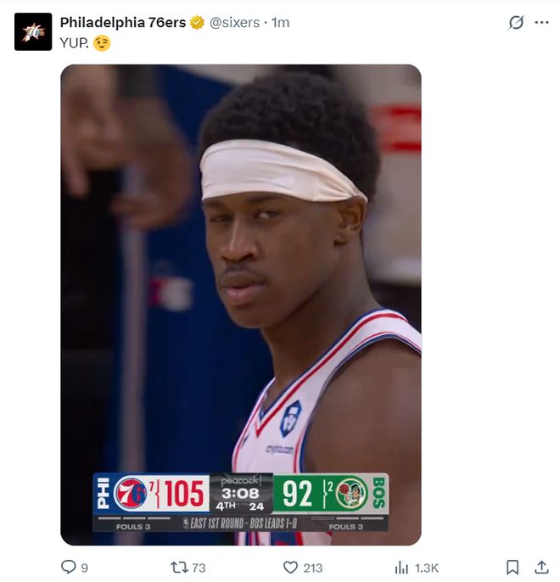
Task: Click the 1.3K views count
Action: point(428,568)
